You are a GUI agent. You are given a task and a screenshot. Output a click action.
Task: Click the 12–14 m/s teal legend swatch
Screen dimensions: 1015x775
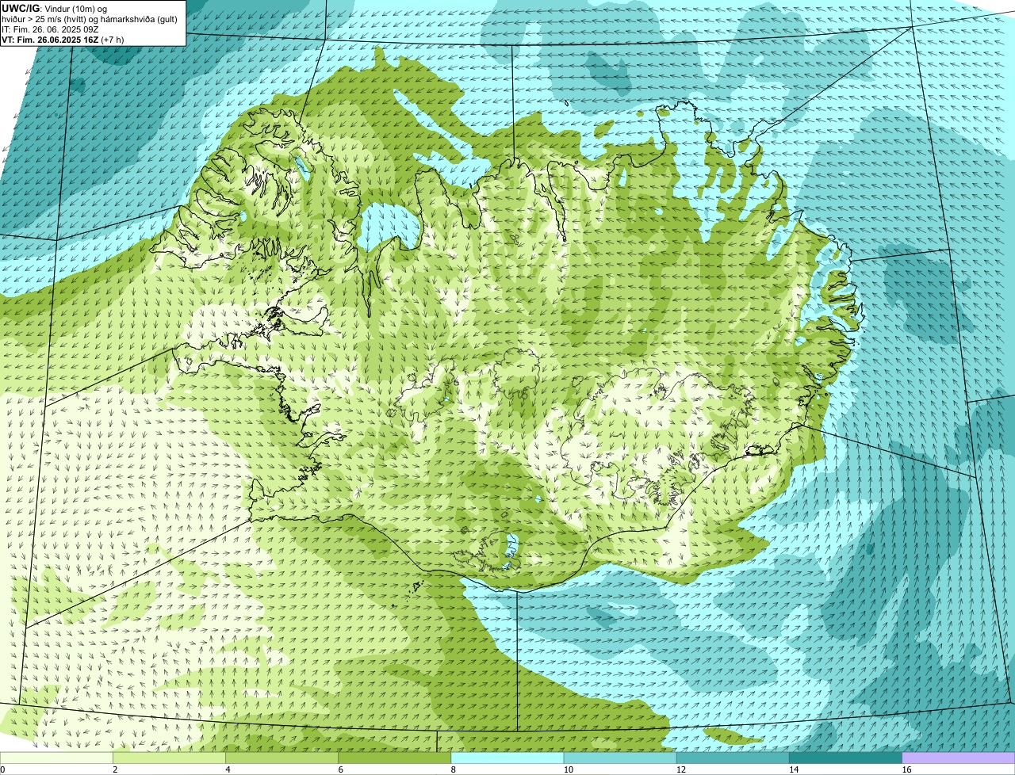[x=733, y=758]
